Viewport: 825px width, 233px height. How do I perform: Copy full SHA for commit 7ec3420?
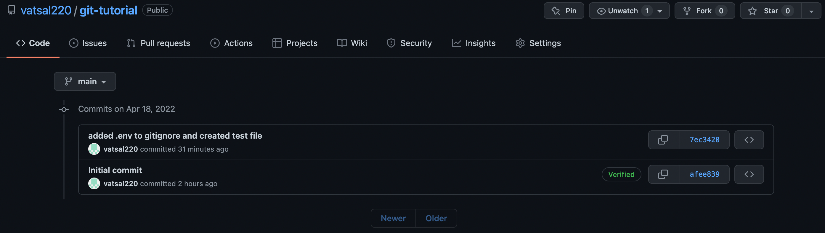click(x=664, y=140)
